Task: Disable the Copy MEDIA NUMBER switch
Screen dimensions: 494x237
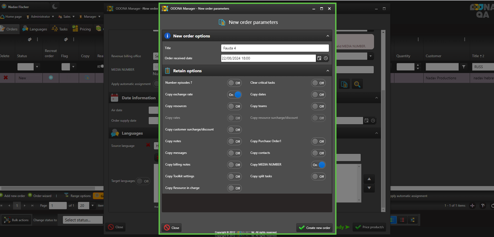Action: (318, 165)
